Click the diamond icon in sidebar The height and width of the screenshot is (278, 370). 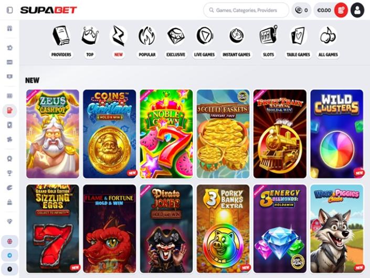9,221
